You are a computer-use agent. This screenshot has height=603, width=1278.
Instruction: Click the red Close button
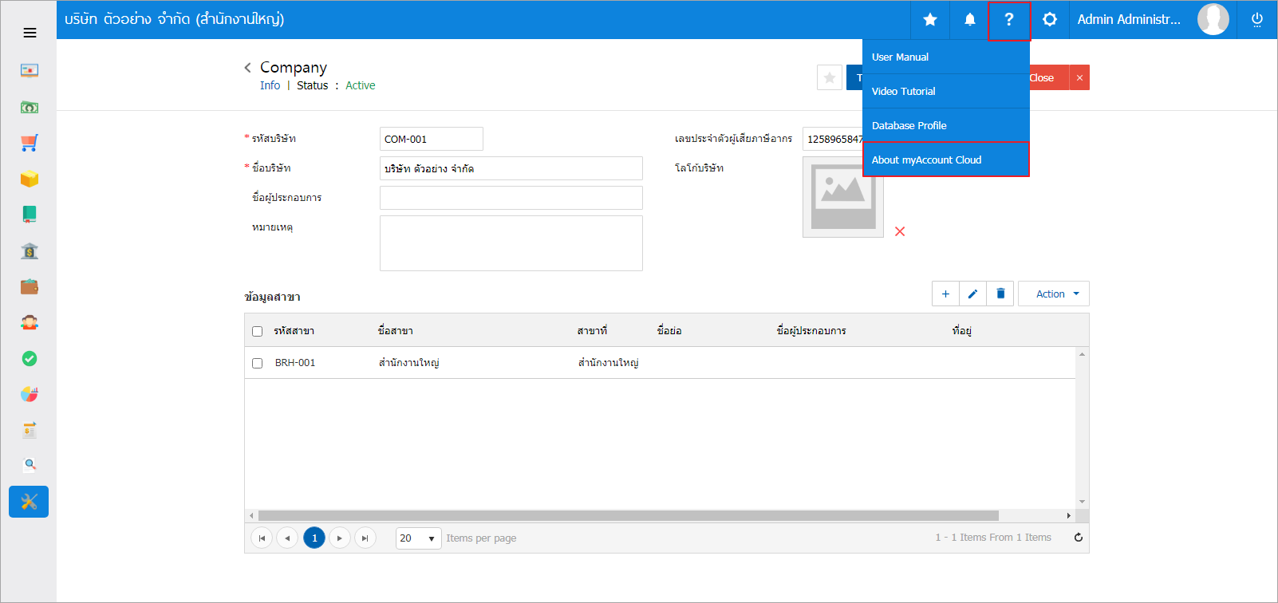coord(1048,77)
